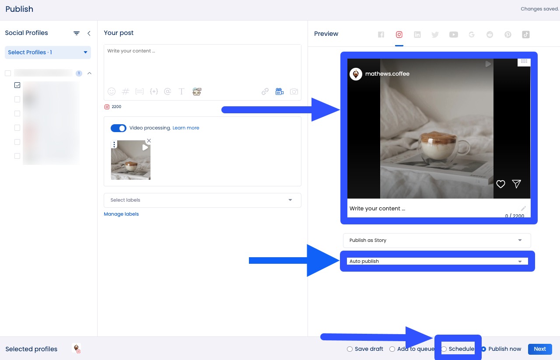560x360 pixels.
Task: Mention a user via the @ icon
Action: [168, 91]
